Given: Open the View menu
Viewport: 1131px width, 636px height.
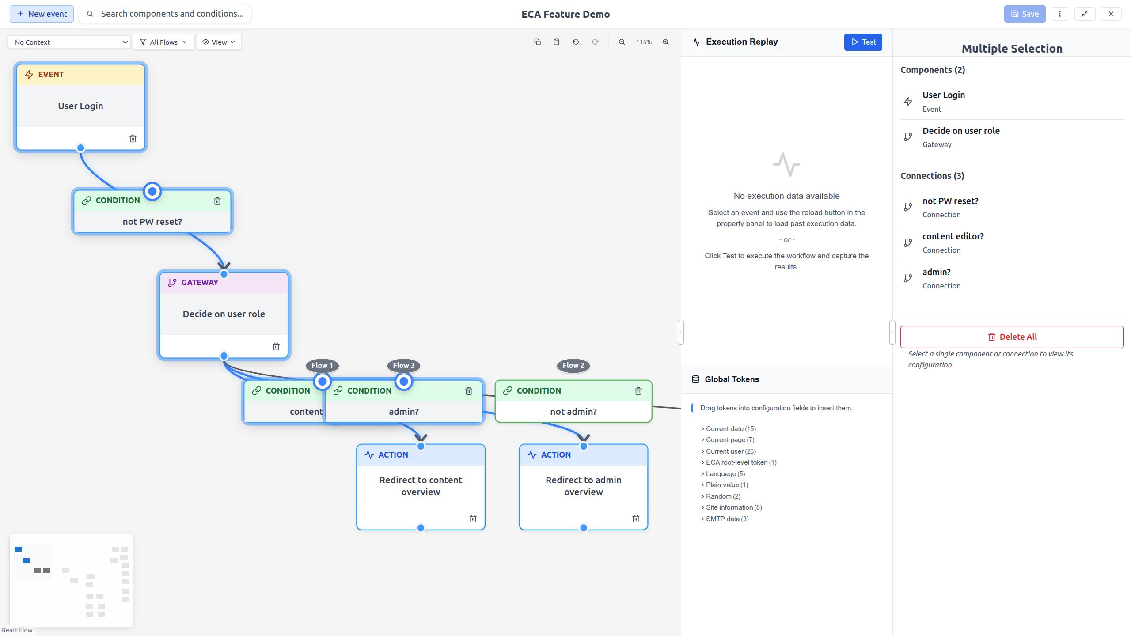Looking at the screenshot, I should [219, 42].
